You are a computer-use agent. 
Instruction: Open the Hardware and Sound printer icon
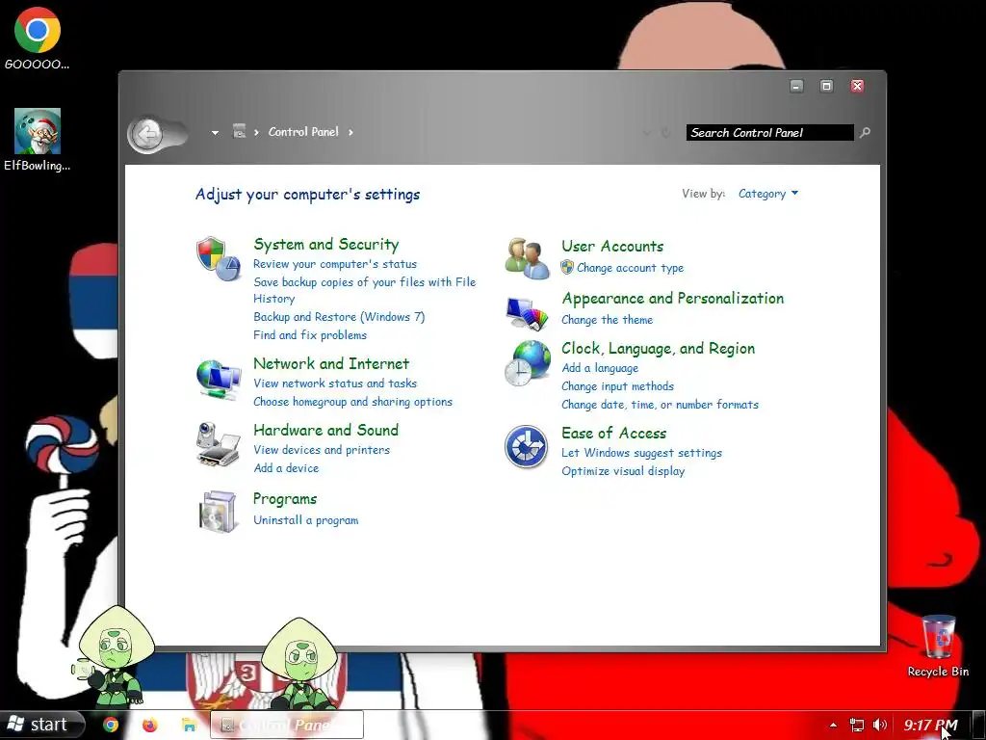tap(218, 444)
